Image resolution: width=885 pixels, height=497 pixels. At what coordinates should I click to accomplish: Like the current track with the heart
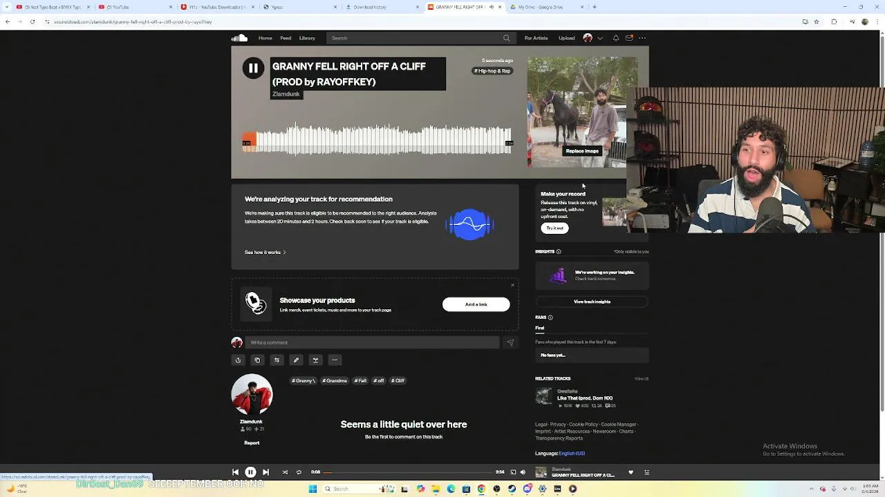[x=631, y=472]
